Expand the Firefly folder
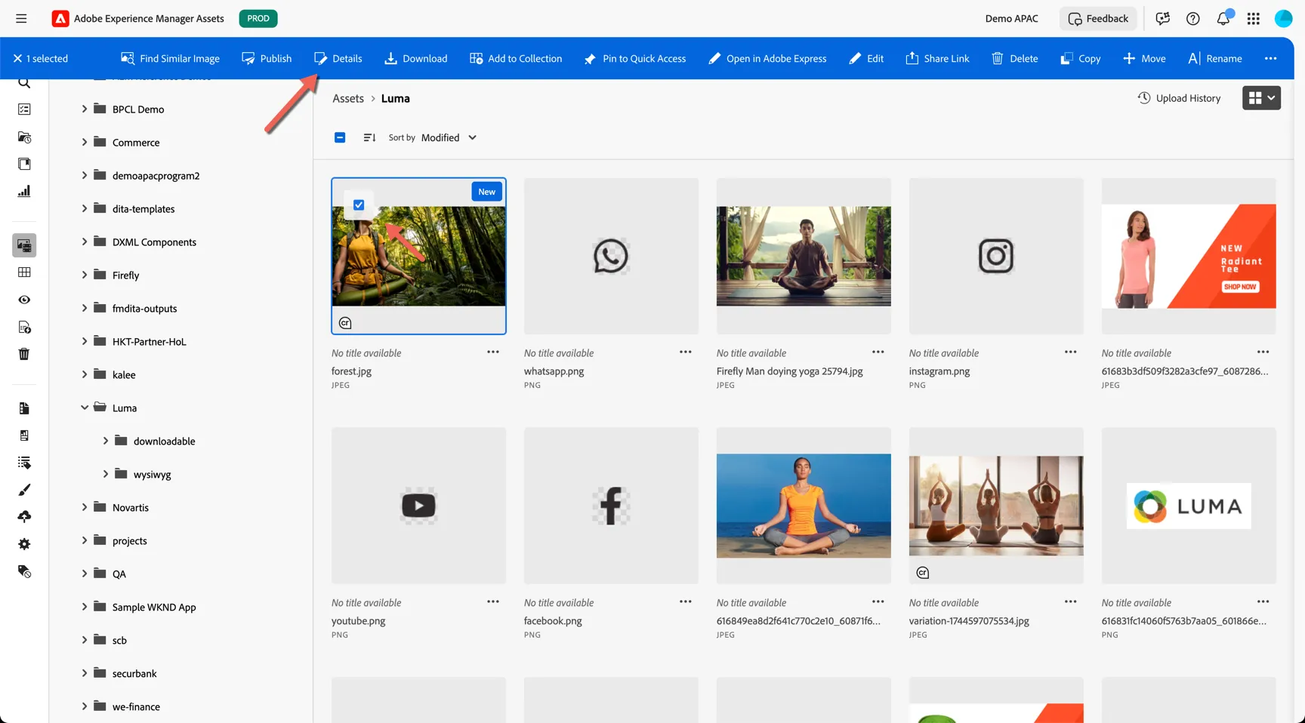The image size is (1305, 723). (x=85, y=275)
